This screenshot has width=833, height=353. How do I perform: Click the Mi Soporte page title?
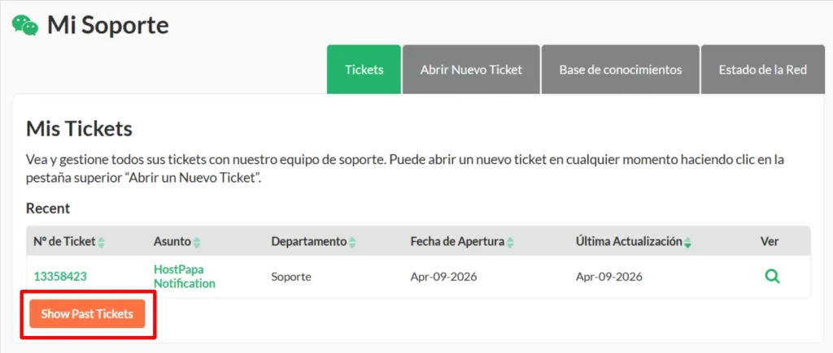[x=107, y=25]
